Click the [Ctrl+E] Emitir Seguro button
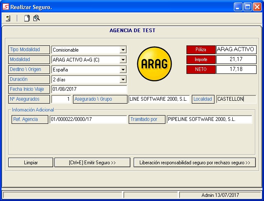The width and height of the screenshot is (264, 201). click(92, 163)
